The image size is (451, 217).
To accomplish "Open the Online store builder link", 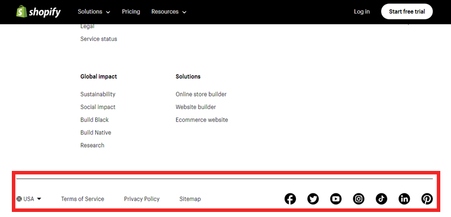I will point(201,94).
